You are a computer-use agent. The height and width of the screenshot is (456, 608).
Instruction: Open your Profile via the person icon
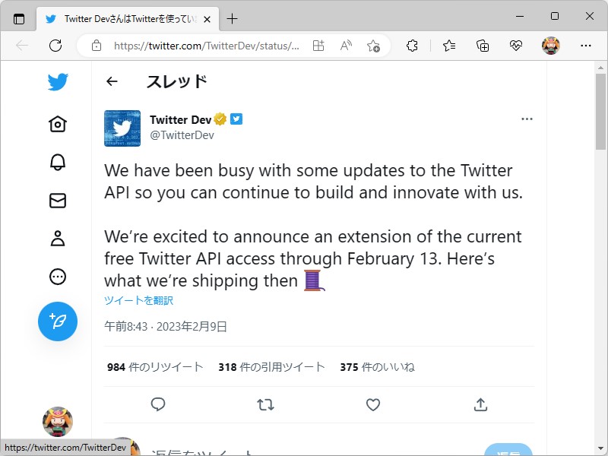[57, 238]
